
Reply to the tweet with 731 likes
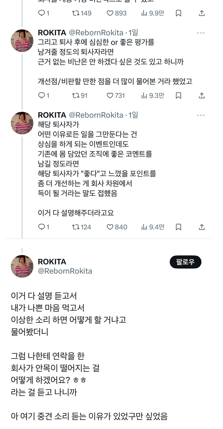(x=41, y=95)
